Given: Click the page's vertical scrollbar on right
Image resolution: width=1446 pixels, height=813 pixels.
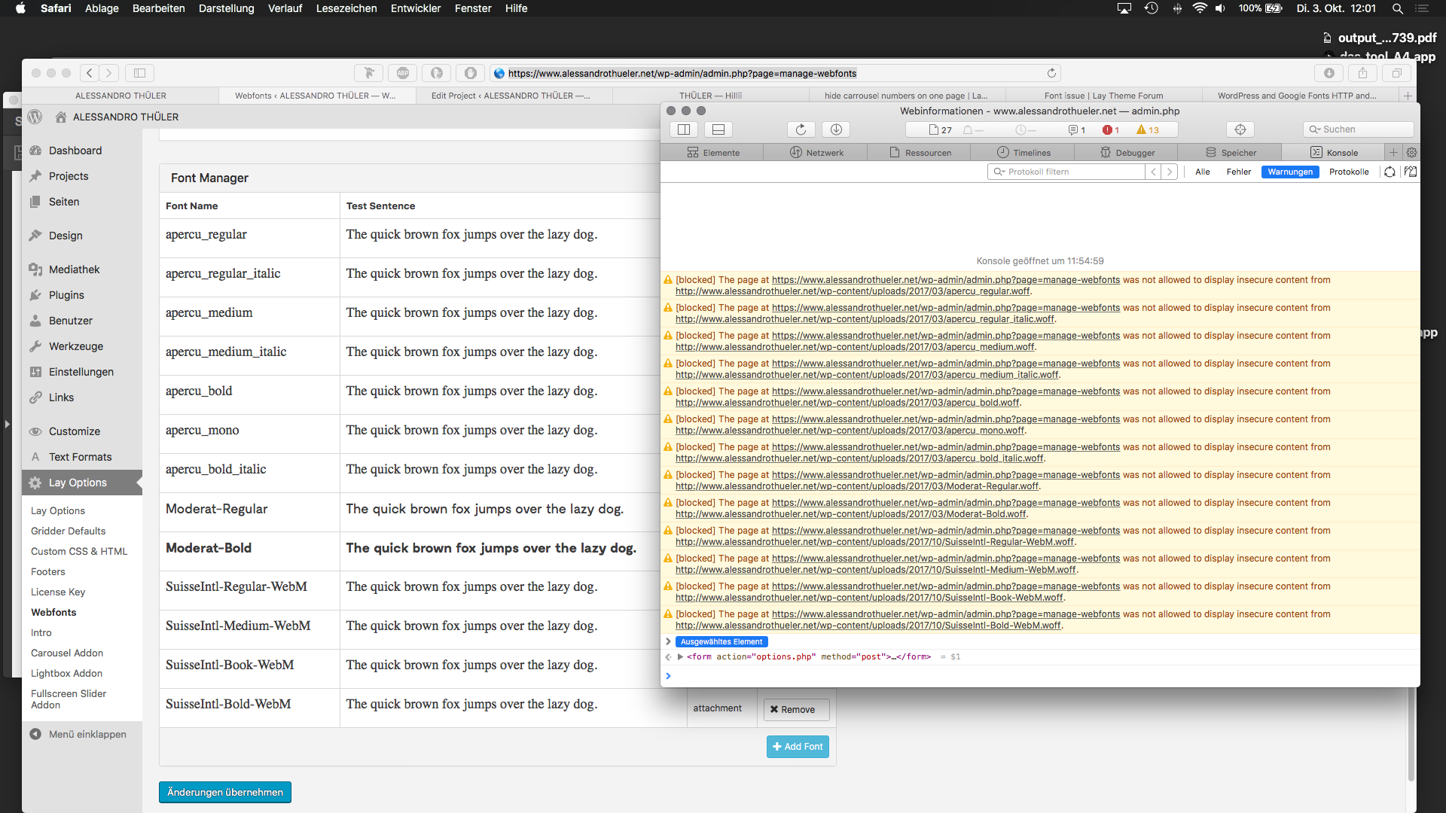Looking at the screenshot, I should pos(1411,734).
